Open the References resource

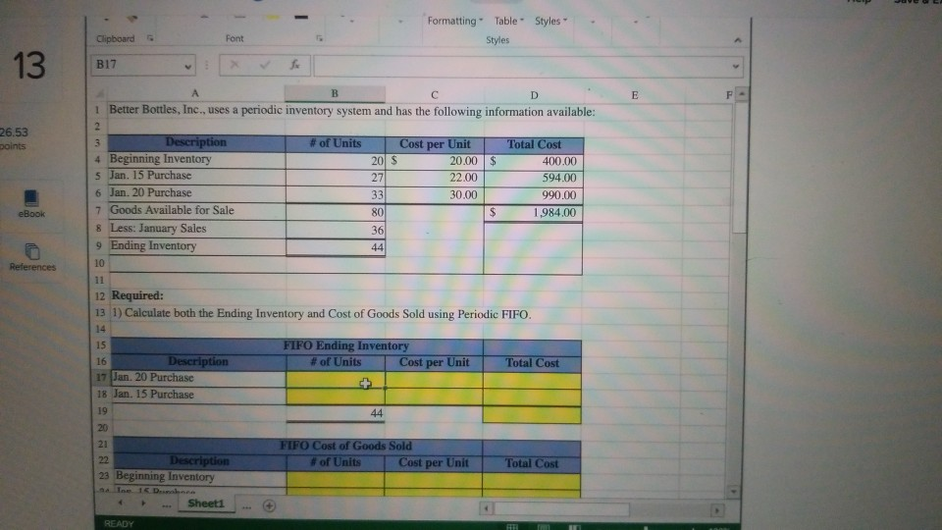pos(32,257)
